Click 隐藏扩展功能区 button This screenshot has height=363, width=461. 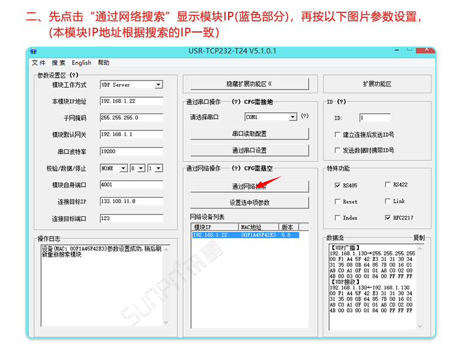pos(250,84)
